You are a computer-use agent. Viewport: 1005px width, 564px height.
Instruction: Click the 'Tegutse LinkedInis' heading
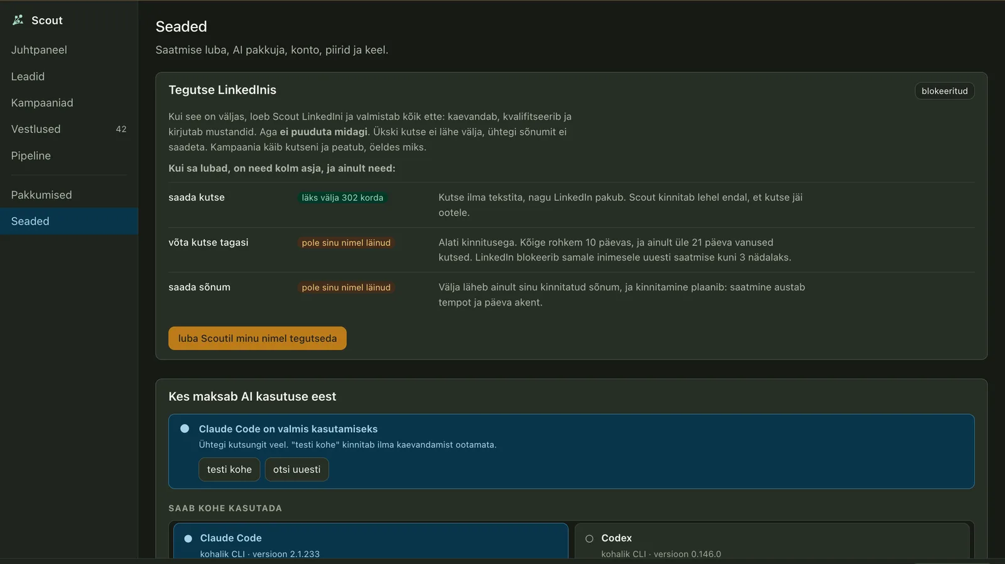222,90
